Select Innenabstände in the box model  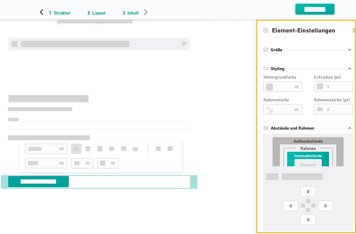coord(308,156)
